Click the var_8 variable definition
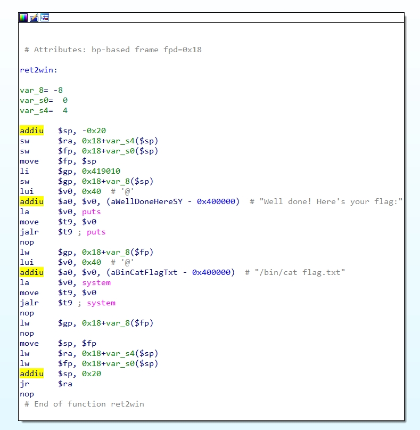The height and width of the screenshot is (430, 420). coord(41,90)
